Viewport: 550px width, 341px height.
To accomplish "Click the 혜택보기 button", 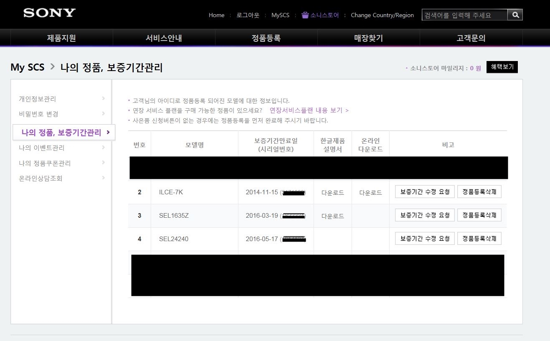I will coord(502,67).
